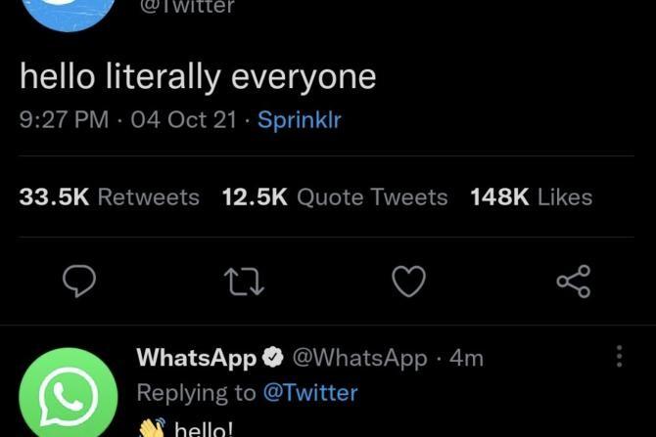Open the three-dot menu on WhatsApp's reply
The width and height of the screenshot is (656, 437).
(619, 357)
